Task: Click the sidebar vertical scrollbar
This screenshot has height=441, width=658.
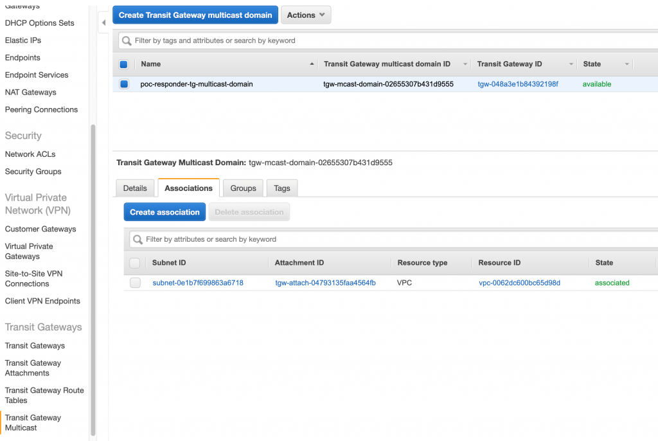Action: click(93, 280)
